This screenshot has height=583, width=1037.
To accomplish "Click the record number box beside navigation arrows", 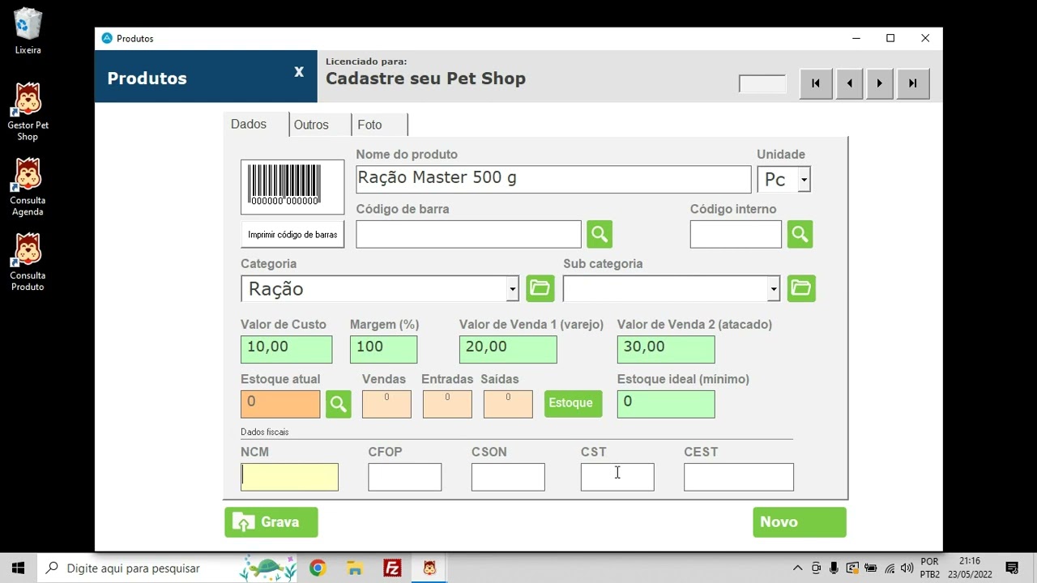I will pos(762,84).
